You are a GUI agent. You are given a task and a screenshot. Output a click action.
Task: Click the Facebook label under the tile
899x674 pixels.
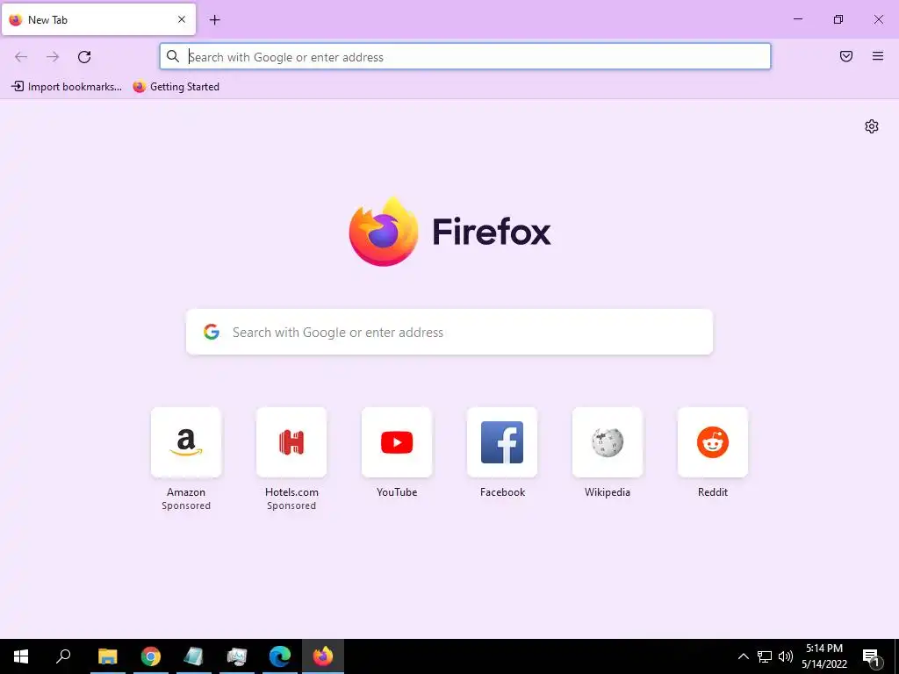click(x=502, y=492)
